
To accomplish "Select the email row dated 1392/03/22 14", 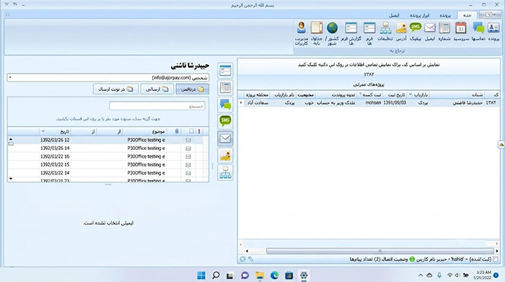I will 108,173.
